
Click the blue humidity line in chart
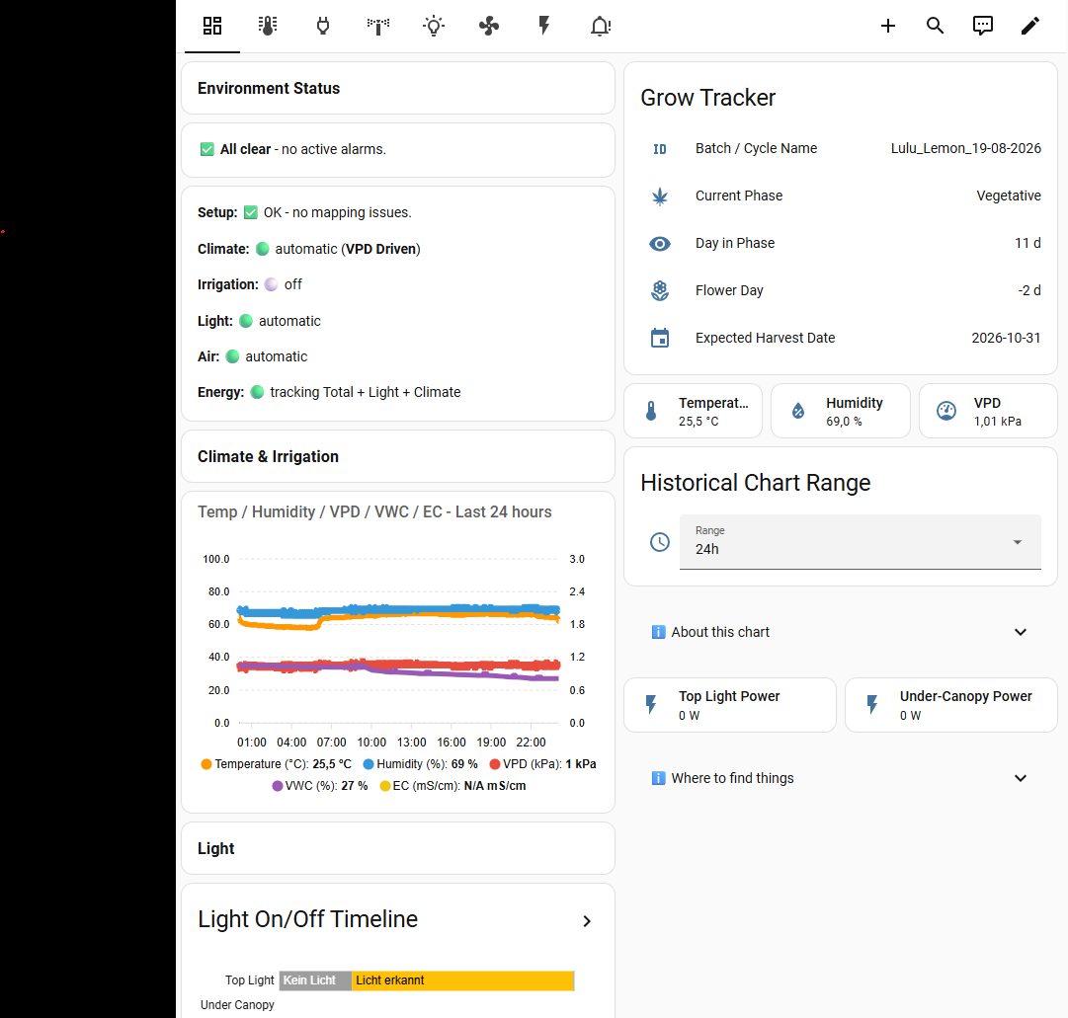(398, 610)
